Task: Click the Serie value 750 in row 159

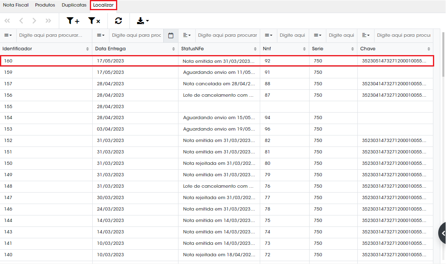Action: [318, 72]
